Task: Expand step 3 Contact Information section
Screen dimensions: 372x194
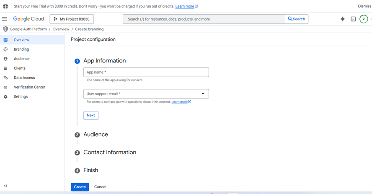Action: [x=110, y=152]
